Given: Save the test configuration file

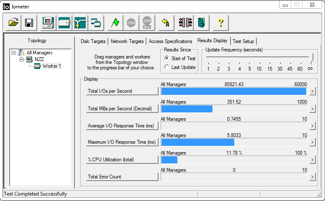Looking at the screenshot, I should 29,23.
